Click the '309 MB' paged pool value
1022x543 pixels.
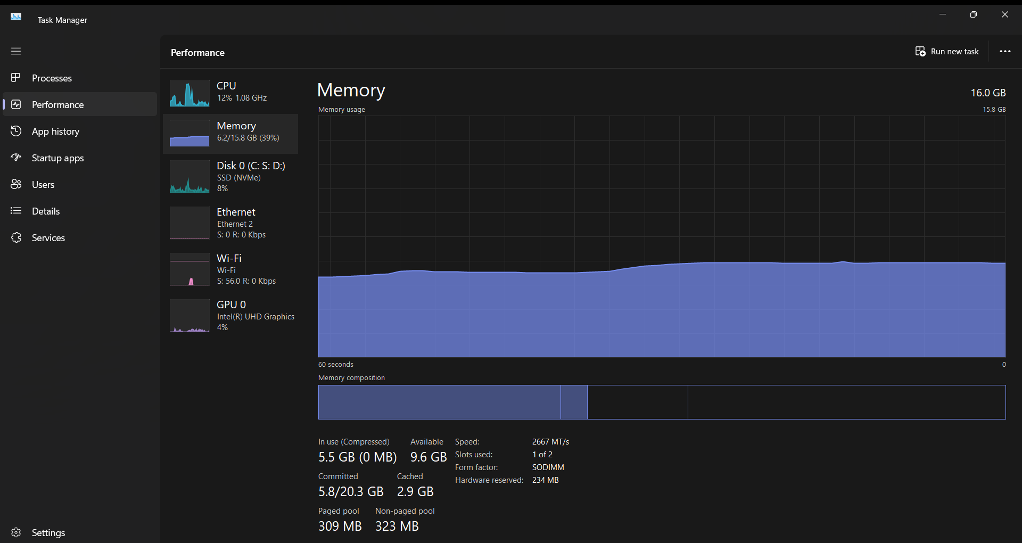(340, 526)
